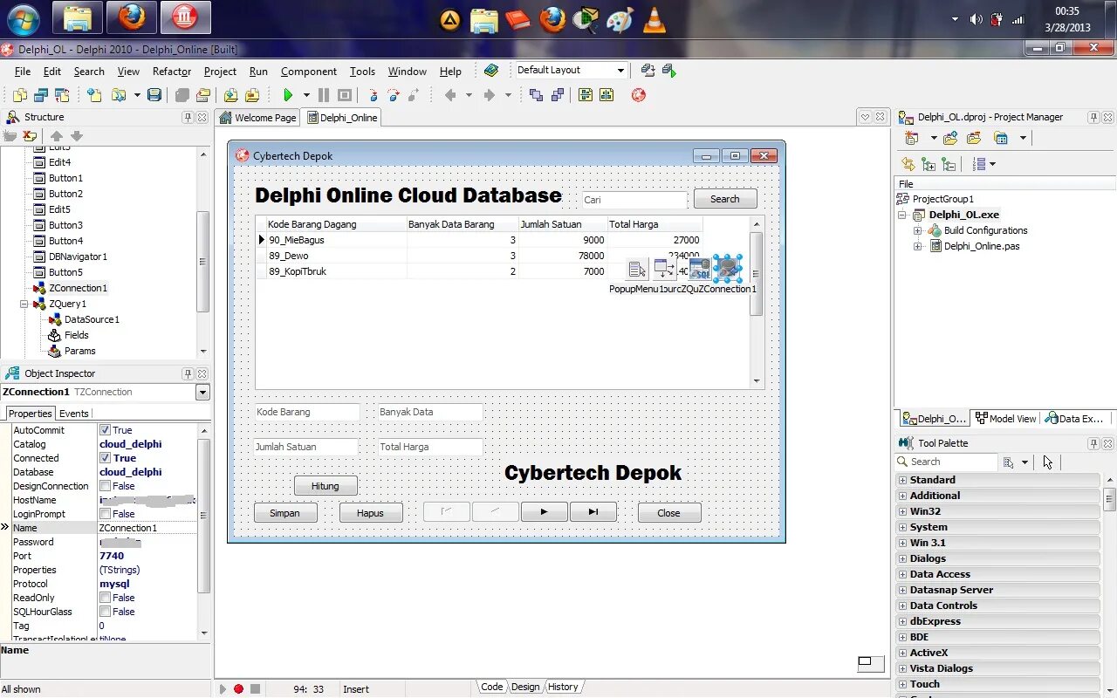Viewport: 1117px width, 698px height.
Task: Click the Trace Into debug icon
Action: [x=373, y=95]
